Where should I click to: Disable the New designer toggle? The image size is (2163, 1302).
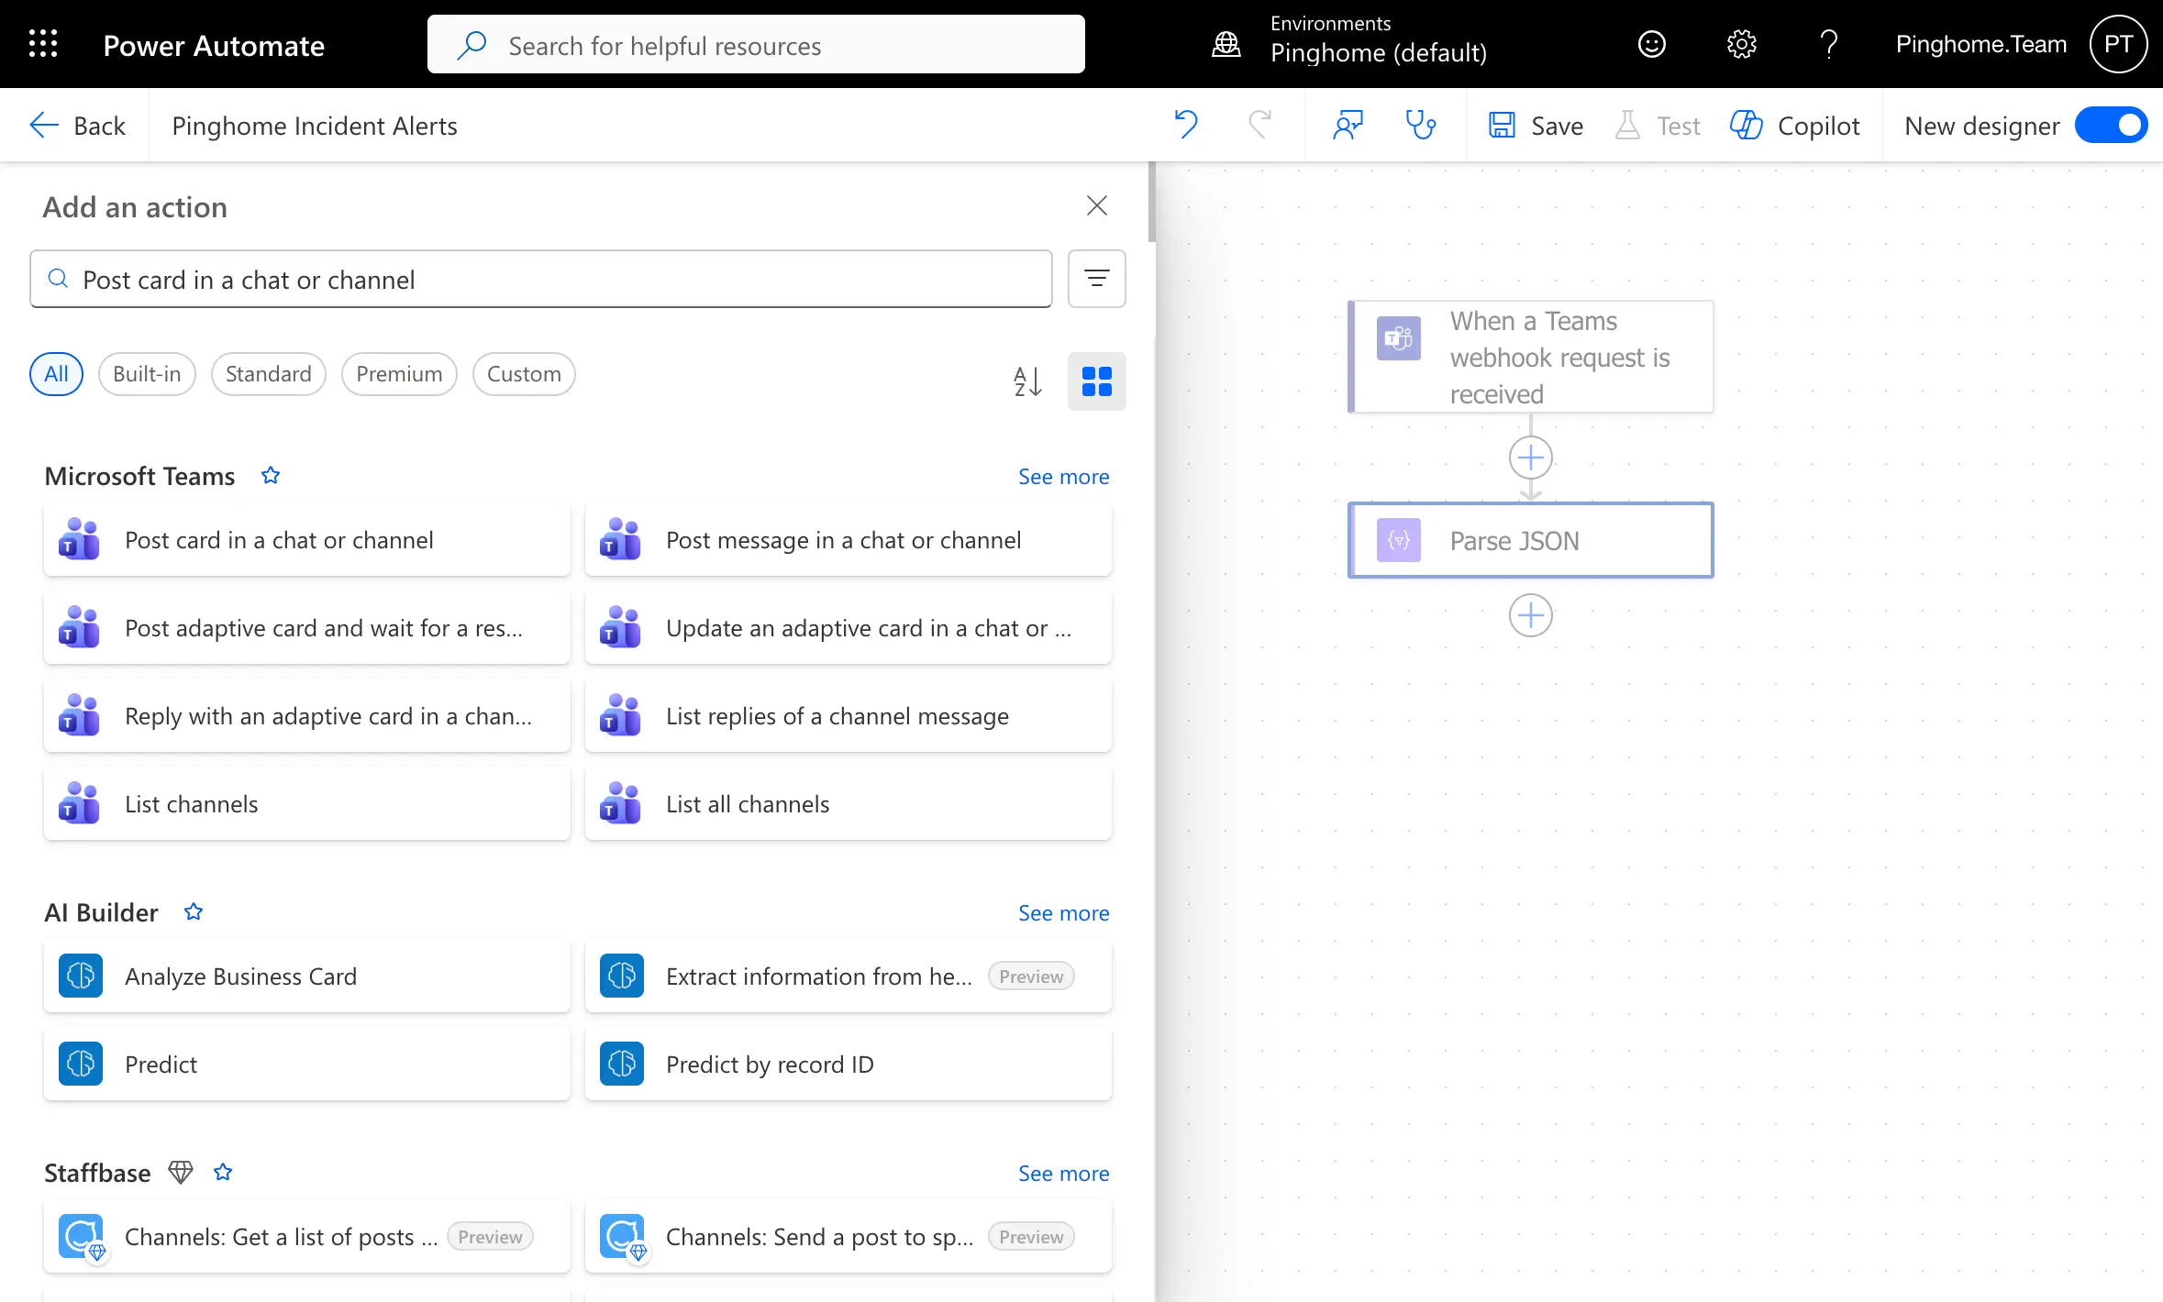[2110, 125]
